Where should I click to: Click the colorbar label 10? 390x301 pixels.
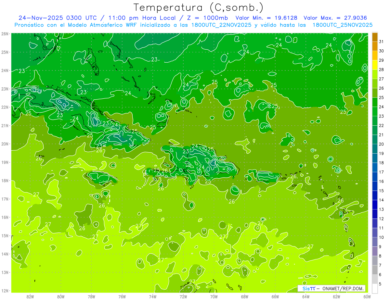[x=381, y=237]
